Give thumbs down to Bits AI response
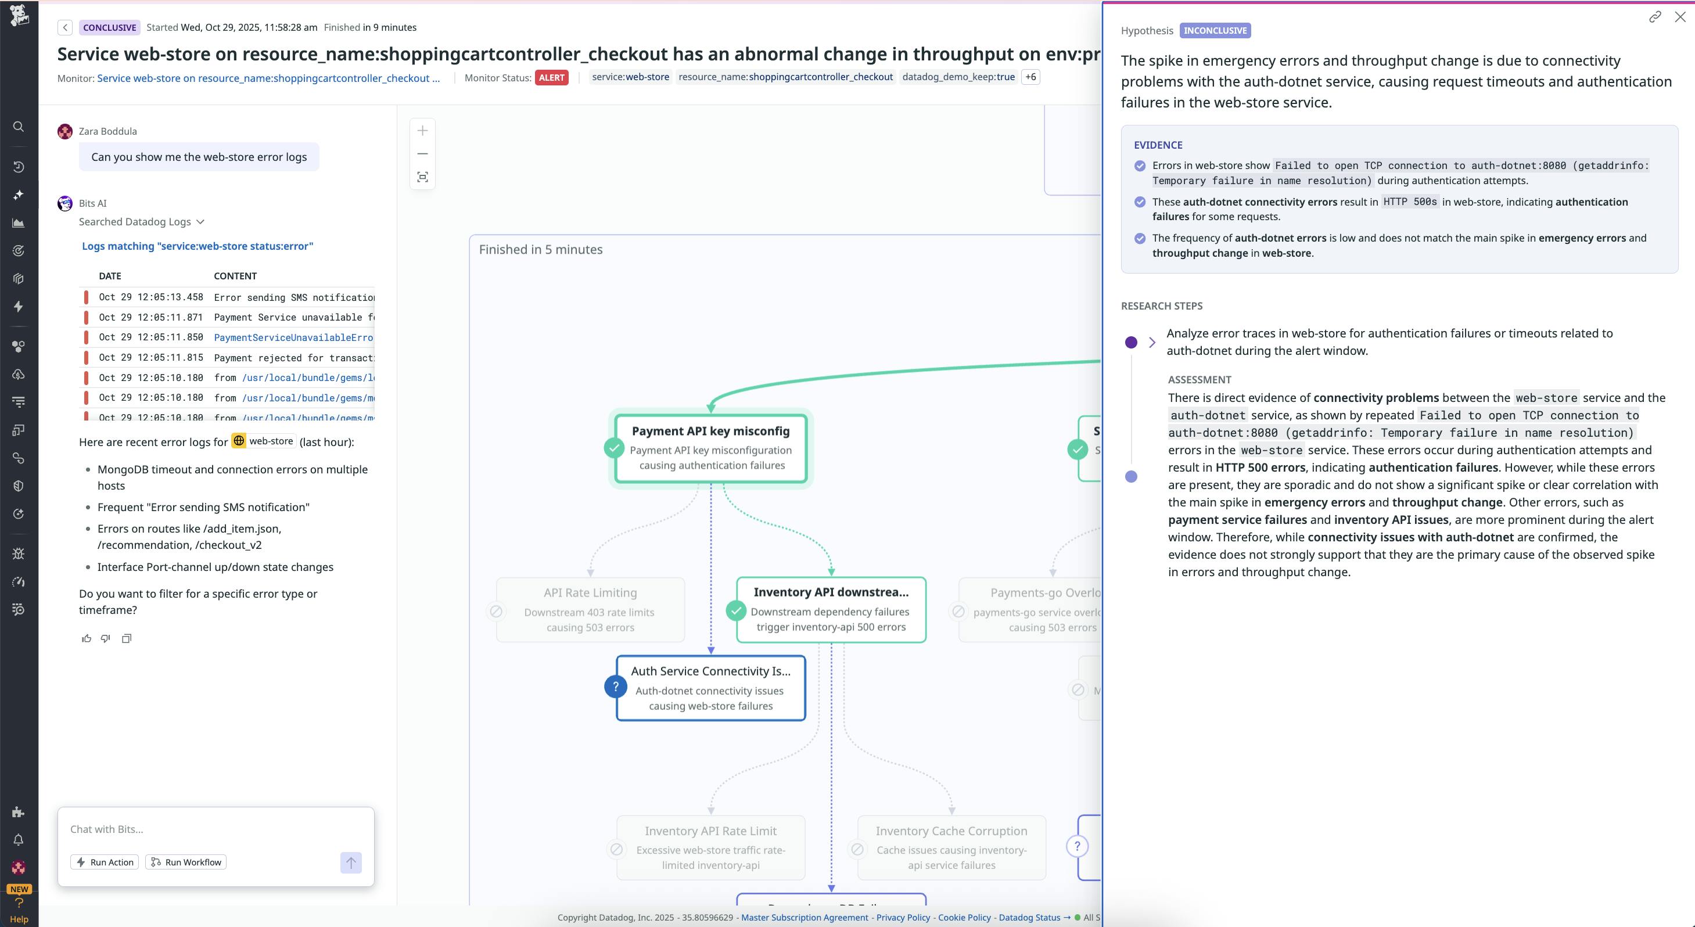Image resolution: width=1695 pixels, height=927 pixels. tap(105, 638)
